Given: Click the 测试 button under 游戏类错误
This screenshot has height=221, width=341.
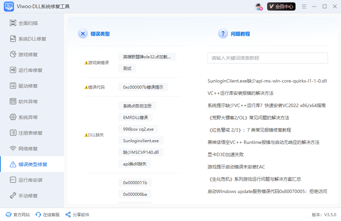Looking at the screenshot, I should click(x=127, y=68).
